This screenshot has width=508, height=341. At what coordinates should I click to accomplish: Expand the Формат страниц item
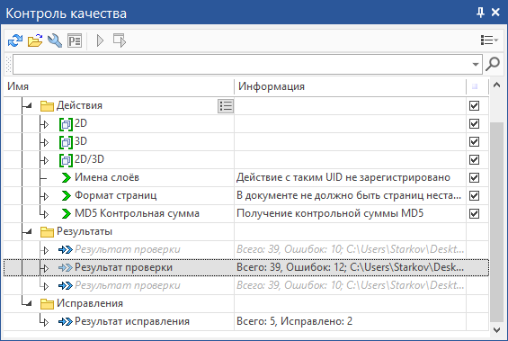coord(46,197)
